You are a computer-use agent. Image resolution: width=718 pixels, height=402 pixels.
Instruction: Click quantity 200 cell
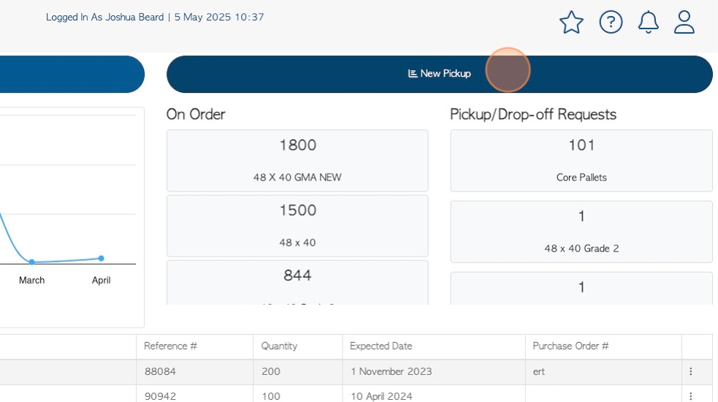297,372
